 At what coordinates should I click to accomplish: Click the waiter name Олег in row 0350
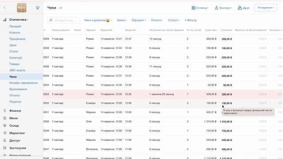89,121
